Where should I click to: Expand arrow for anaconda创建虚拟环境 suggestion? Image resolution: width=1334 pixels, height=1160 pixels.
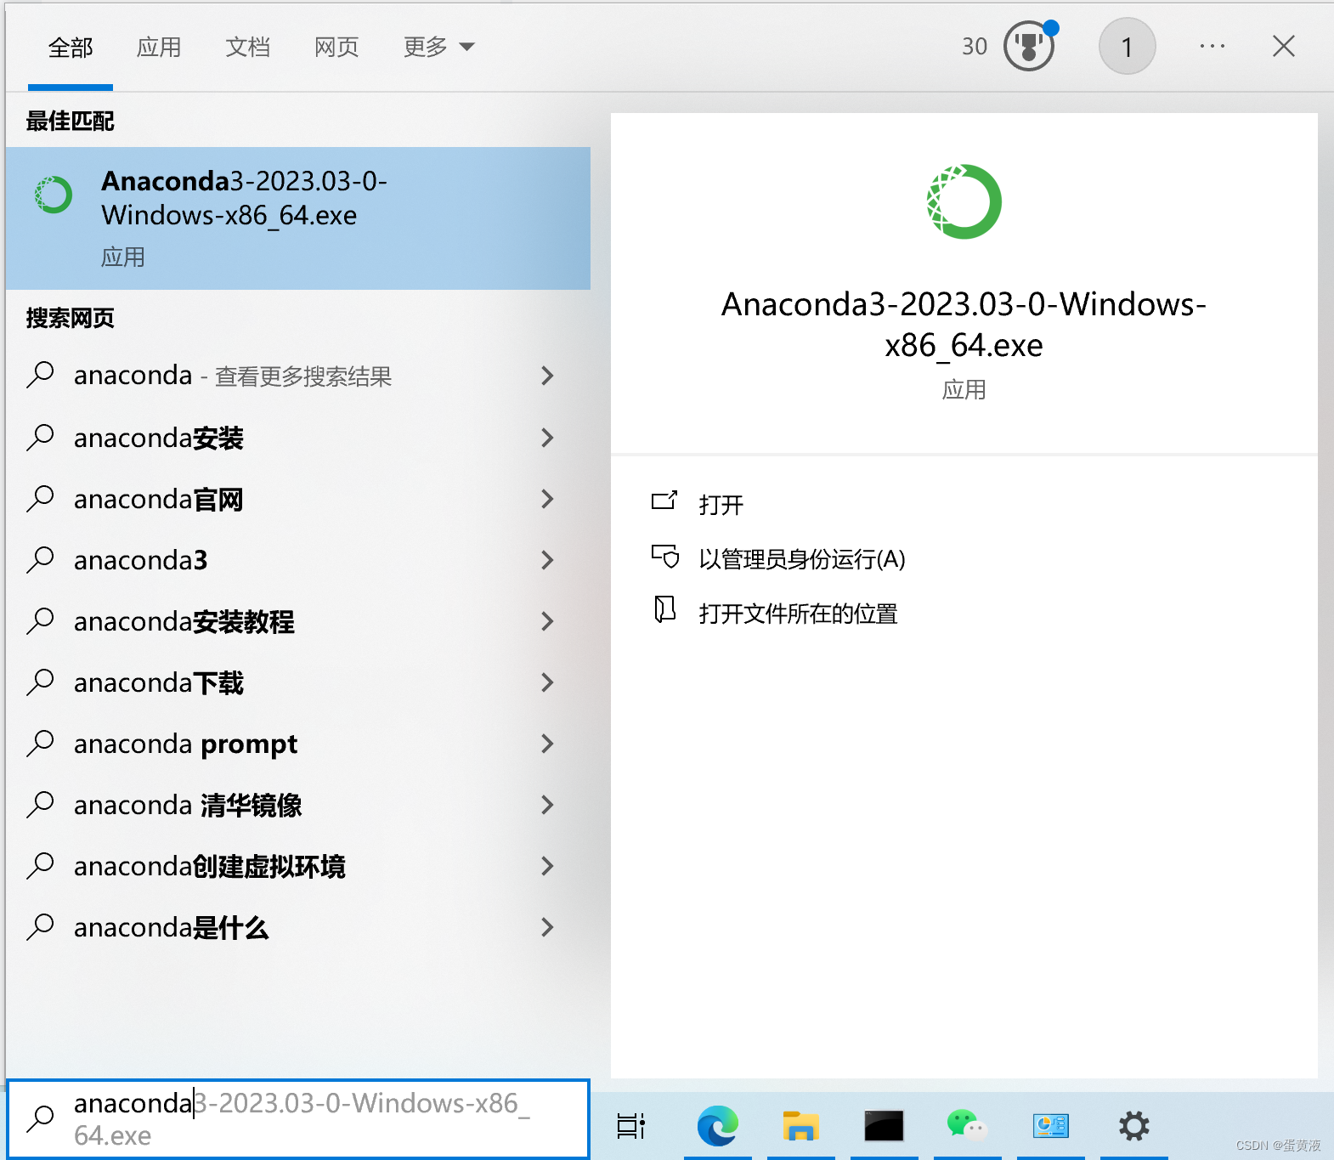[x=547, y=866]
